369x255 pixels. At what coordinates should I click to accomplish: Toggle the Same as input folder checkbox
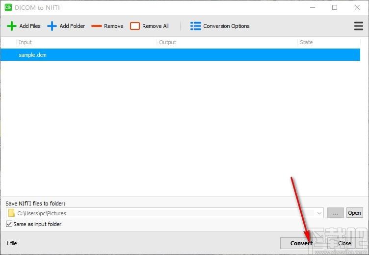[9, 224]
